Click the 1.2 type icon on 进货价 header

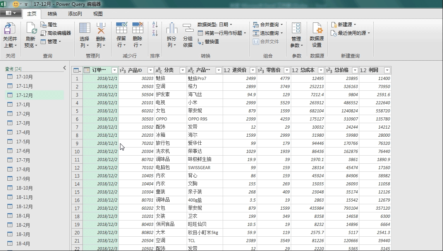click(x=227, y=70)
